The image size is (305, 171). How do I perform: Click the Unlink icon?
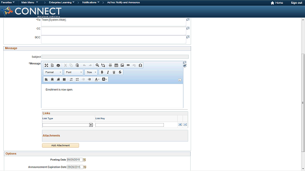(134, 66)
